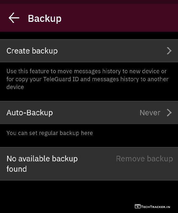Viewport: 178px width, 213px height.
Task: Open the Auto-Backup label
Action: [x=30, y=113]
